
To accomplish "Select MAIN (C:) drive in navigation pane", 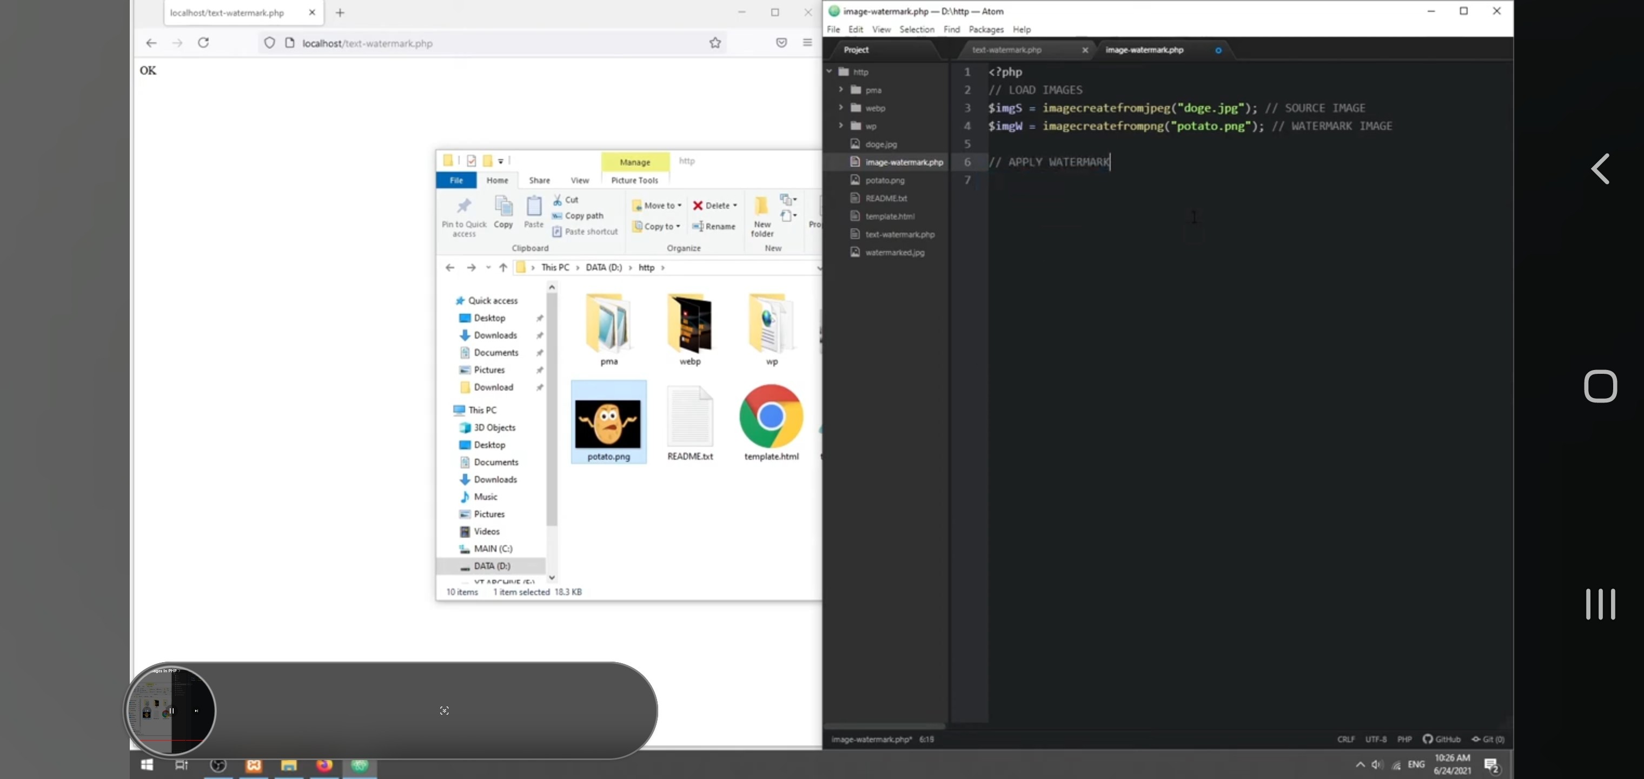I will 493,549.
